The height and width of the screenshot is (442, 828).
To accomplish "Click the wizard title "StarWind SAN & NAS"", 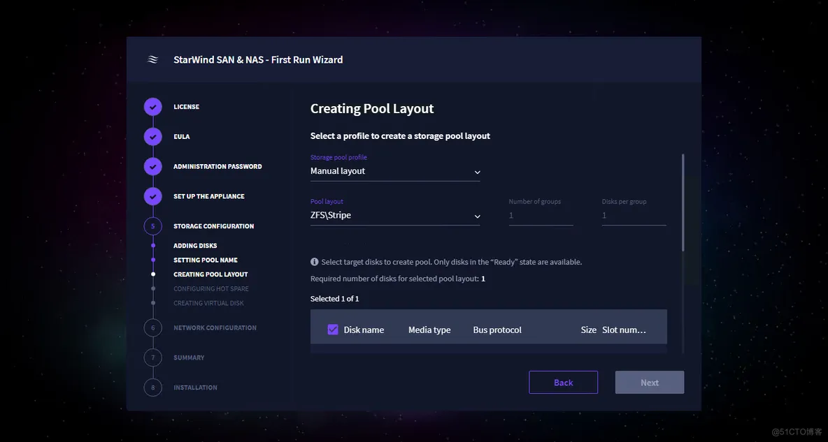I will [258, 59].
